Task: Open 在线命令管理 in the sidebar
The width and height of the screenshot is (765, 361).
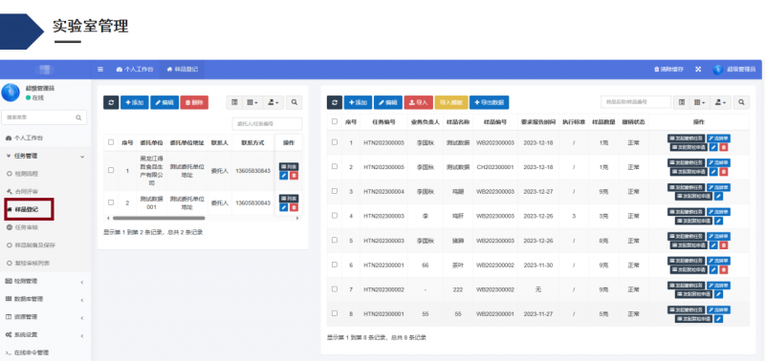Action: tap(28, 352)
